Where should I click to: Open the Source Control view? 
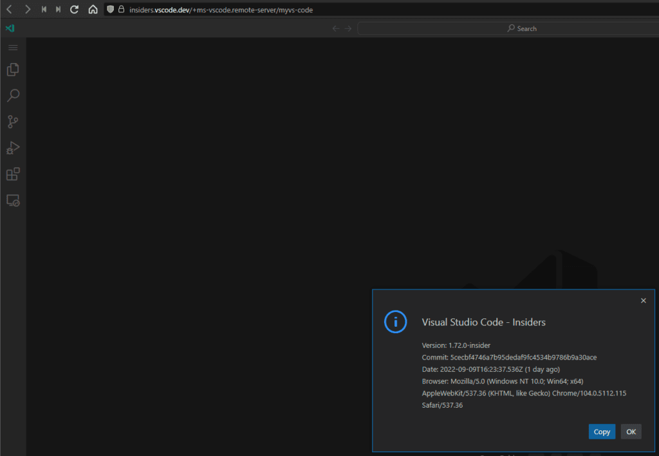pos(13,122)
